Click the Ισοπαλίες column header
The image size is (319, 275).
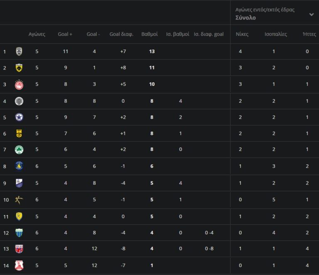click(276, 35)
